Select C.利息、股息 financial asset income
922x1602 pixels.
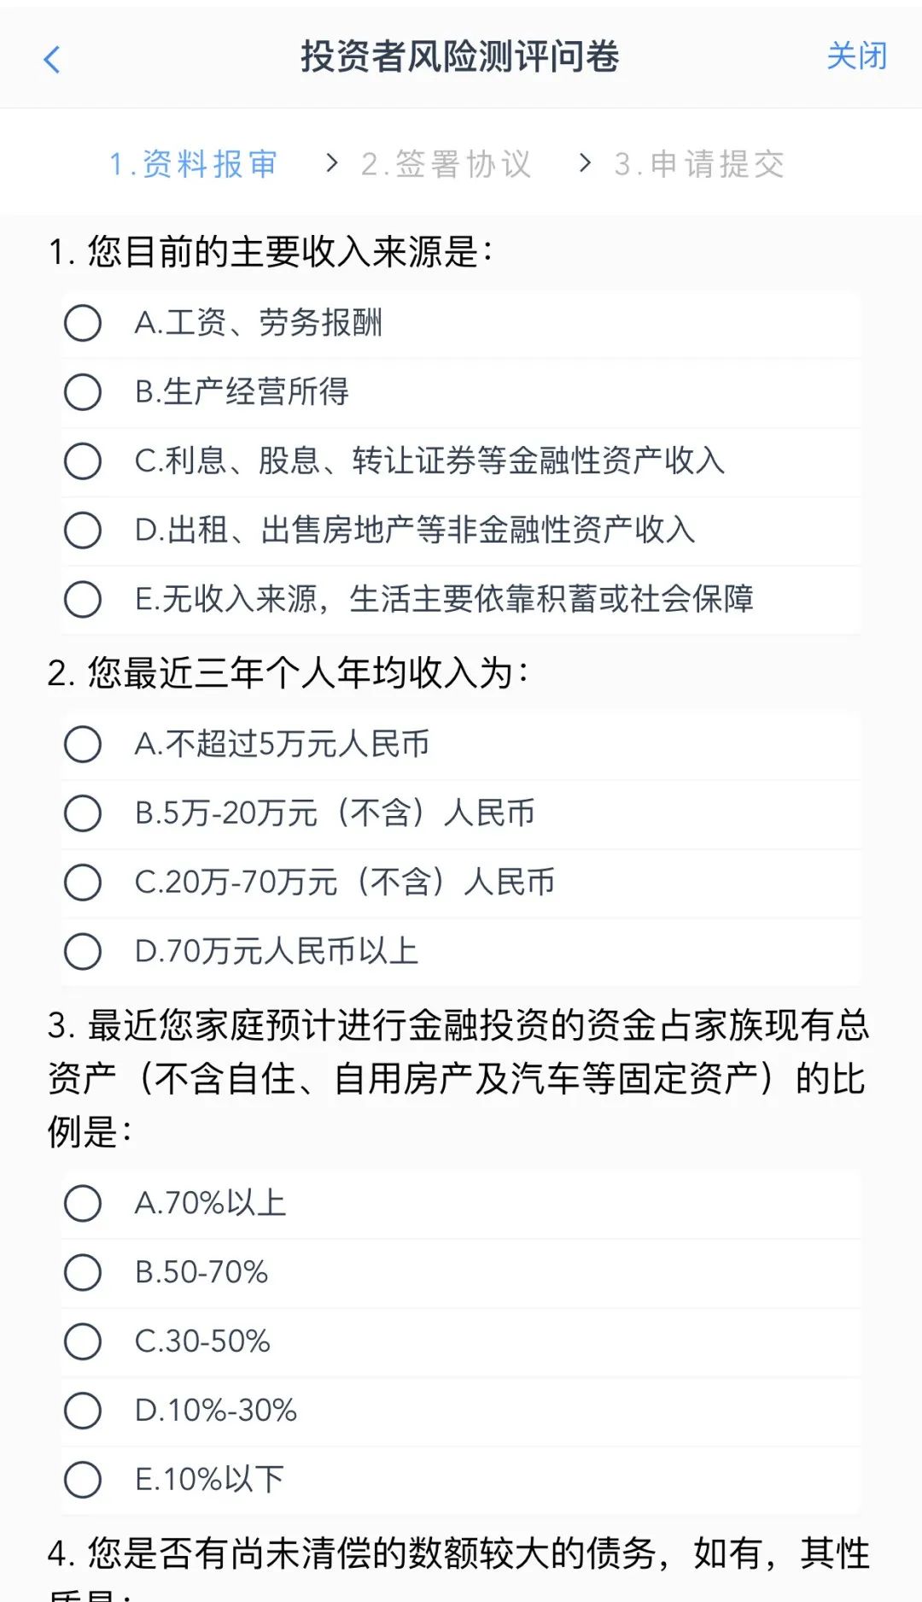(x=83, y=461)
